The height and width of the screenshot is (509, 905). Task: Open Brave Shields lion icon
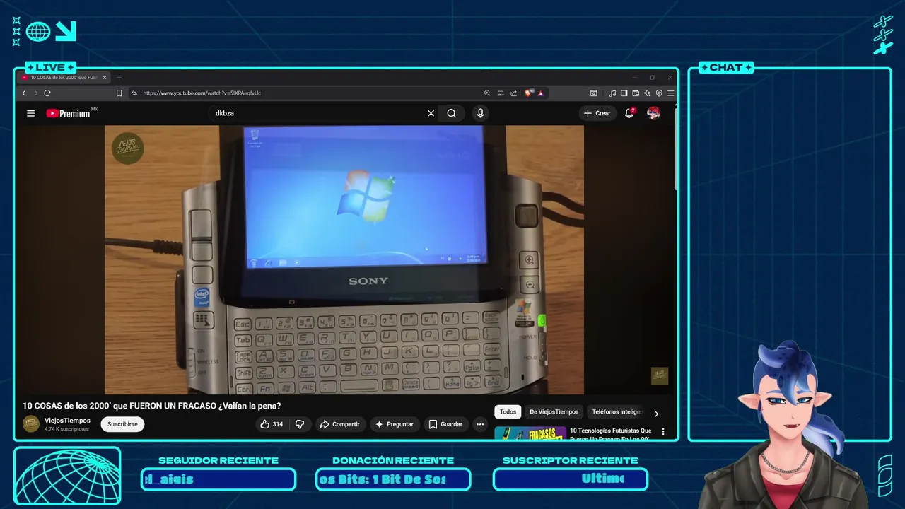click(528, 93)
